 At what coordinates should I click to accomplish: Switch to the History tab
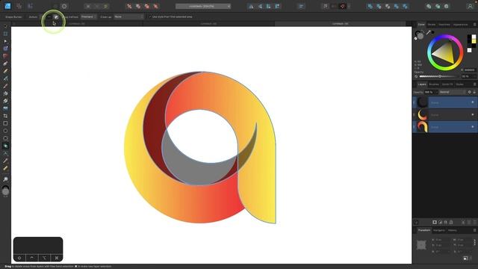(x=453, y=230)
